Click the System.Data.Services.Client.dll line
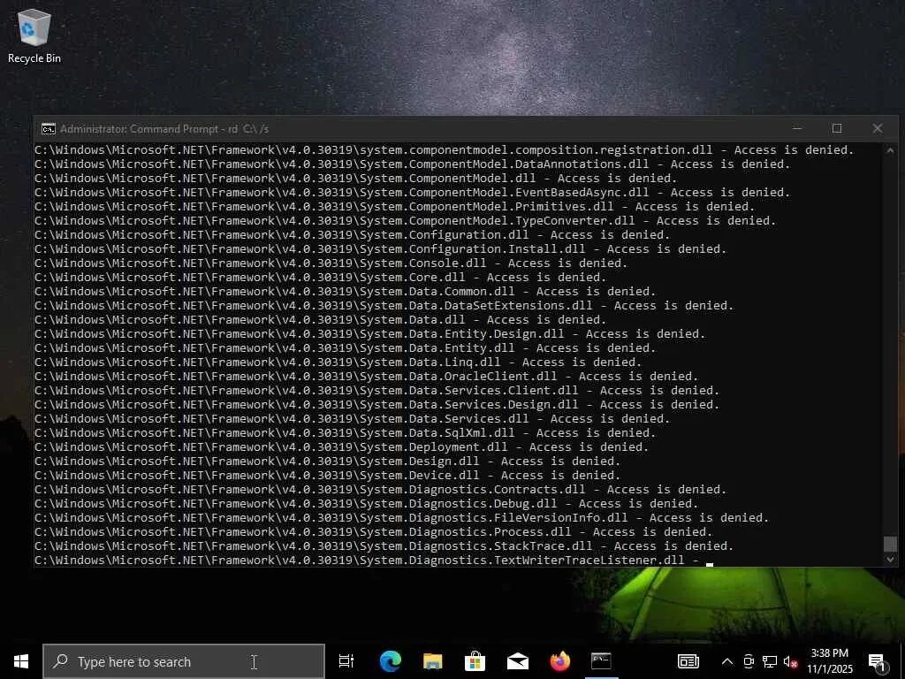905x679 pixels. point(376,390)
